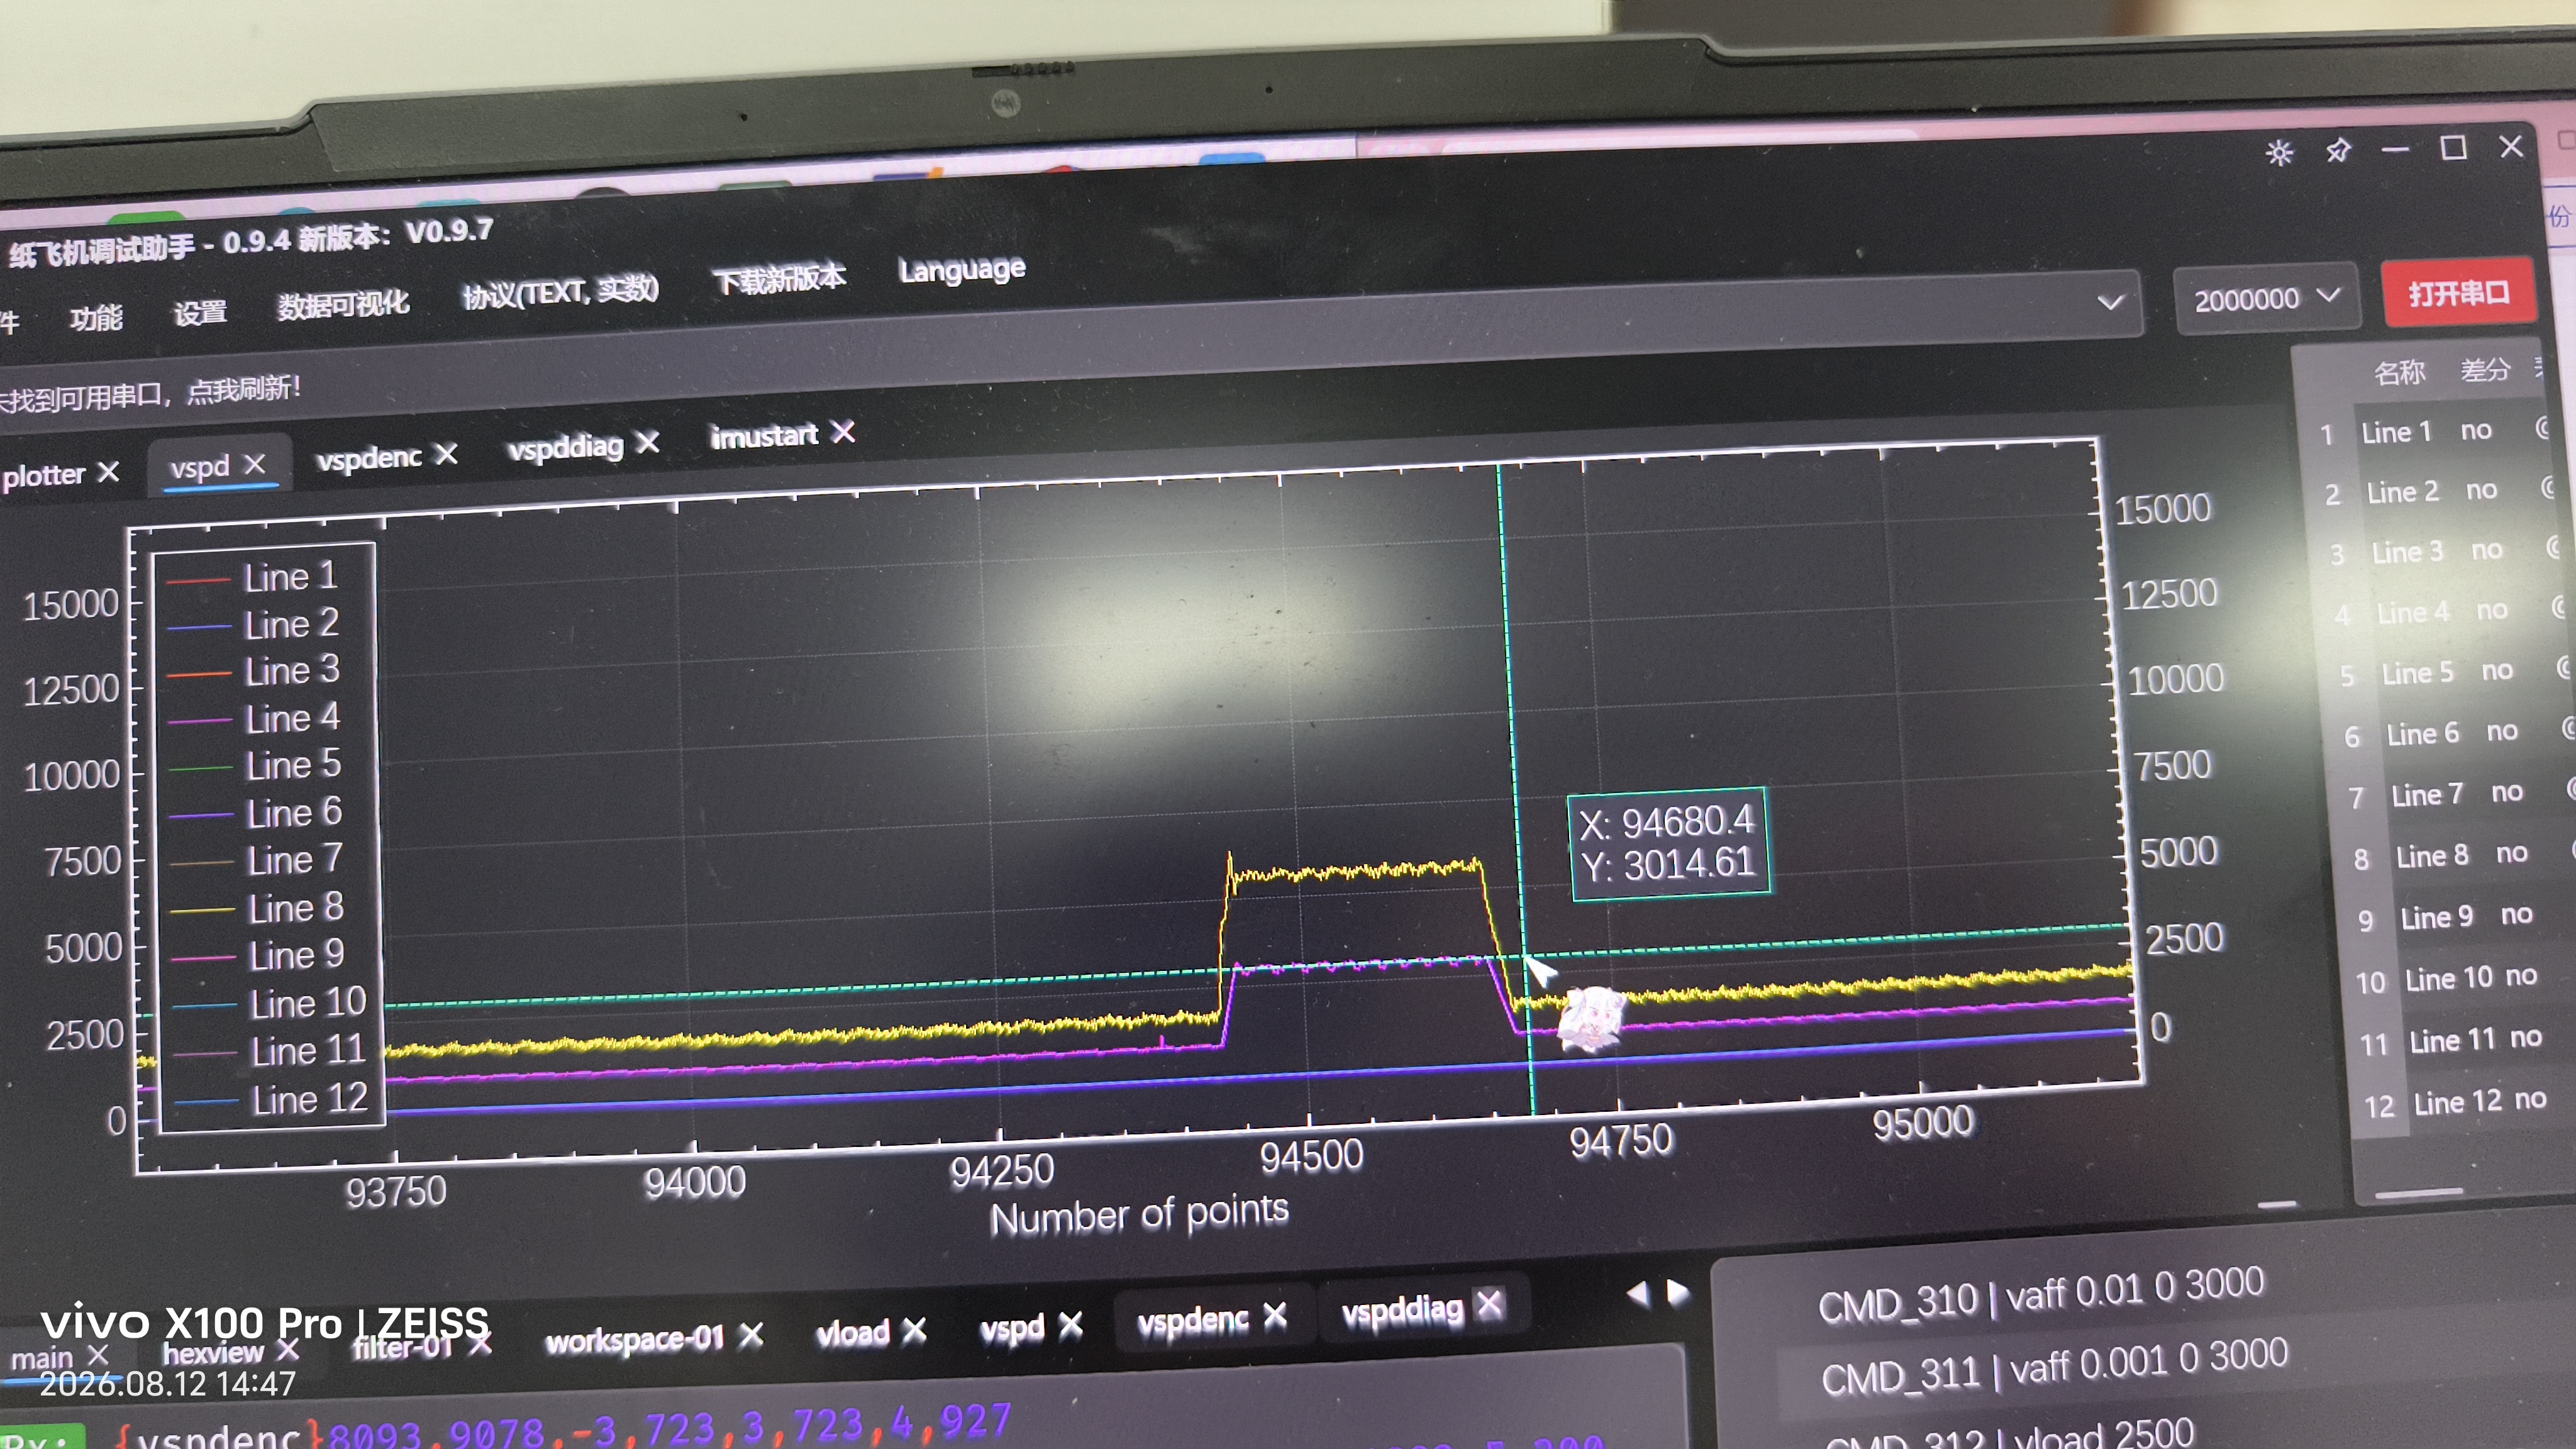Click the 名称 column header

(2399, 372)
